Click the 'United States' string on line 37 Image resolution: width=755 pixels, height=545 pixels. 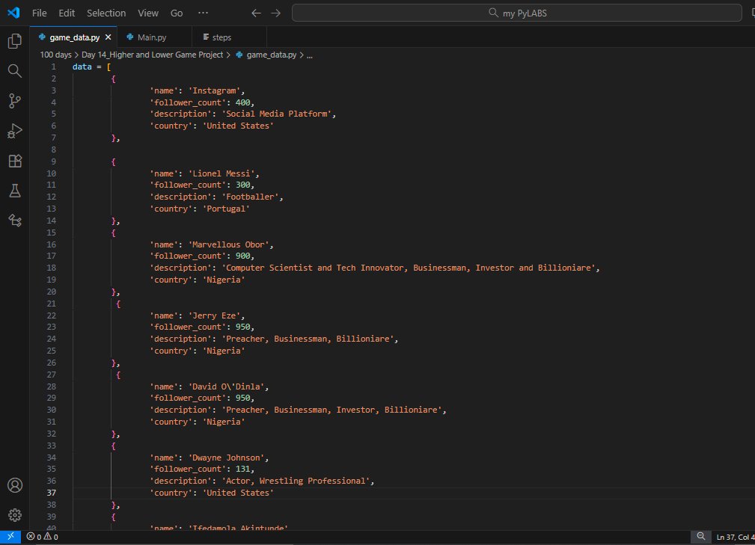(x=238, y=493)
